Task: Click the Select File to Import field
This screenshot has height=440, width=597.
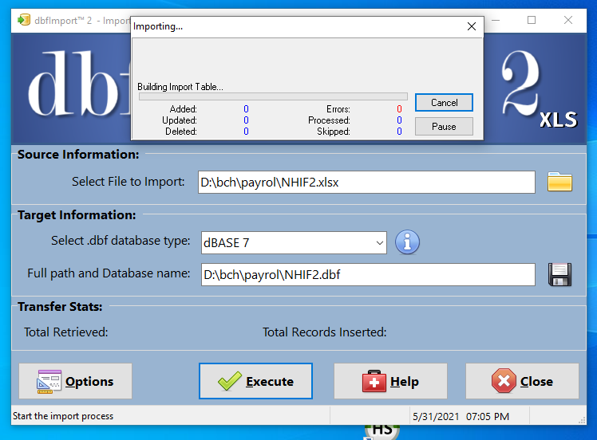Action: [x=366, y=182]
